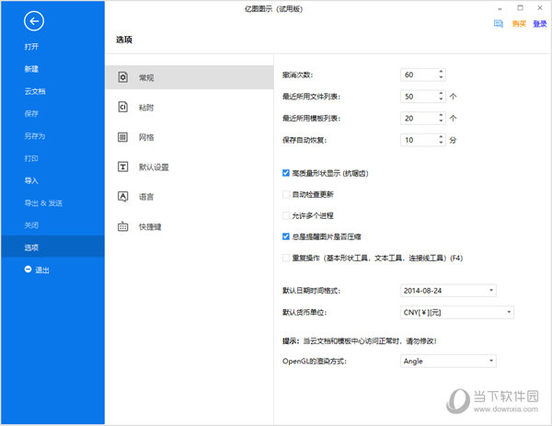
Task: Select the 网格 grid settings icon
Action: 123,137
